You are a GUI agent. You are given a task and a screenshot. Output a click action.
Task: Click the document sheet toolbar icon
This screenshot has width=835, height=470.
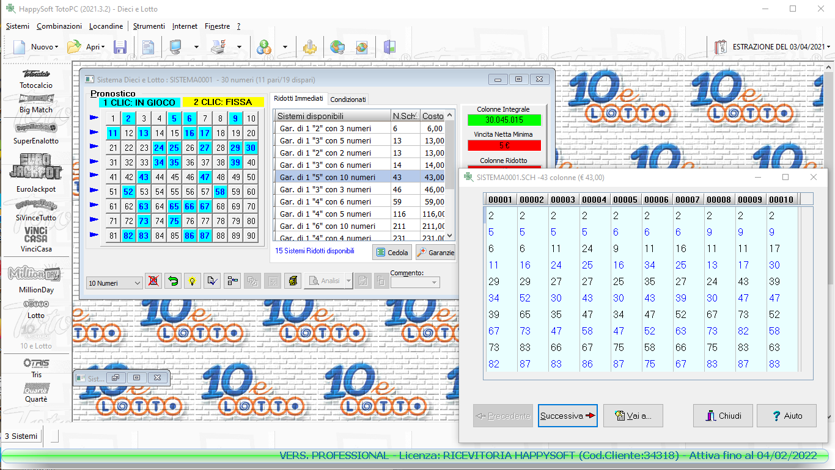149,47
